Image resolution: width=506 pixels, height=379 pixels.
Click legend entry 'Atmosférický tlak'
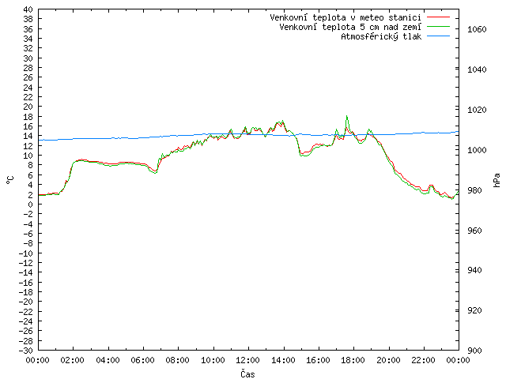pos(381,37)
